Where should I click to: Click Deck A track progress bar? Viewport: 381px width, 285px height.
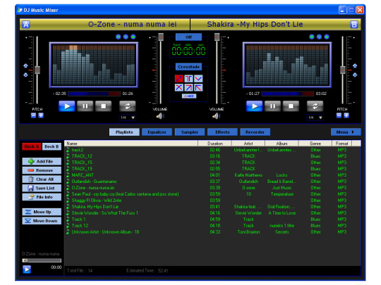click(95, 94)
